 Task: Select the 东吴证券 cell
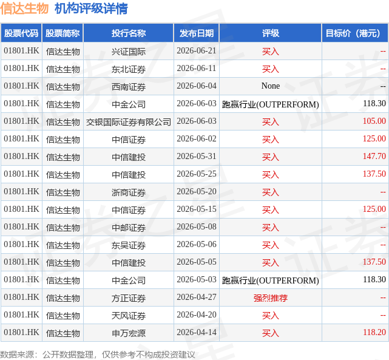click(129, 245)
